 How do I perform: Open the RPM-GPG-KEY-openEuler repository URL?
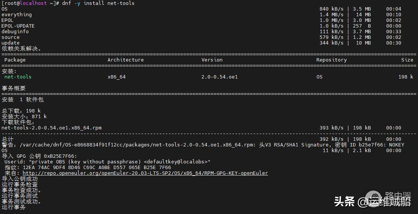[x=145, y=173]
